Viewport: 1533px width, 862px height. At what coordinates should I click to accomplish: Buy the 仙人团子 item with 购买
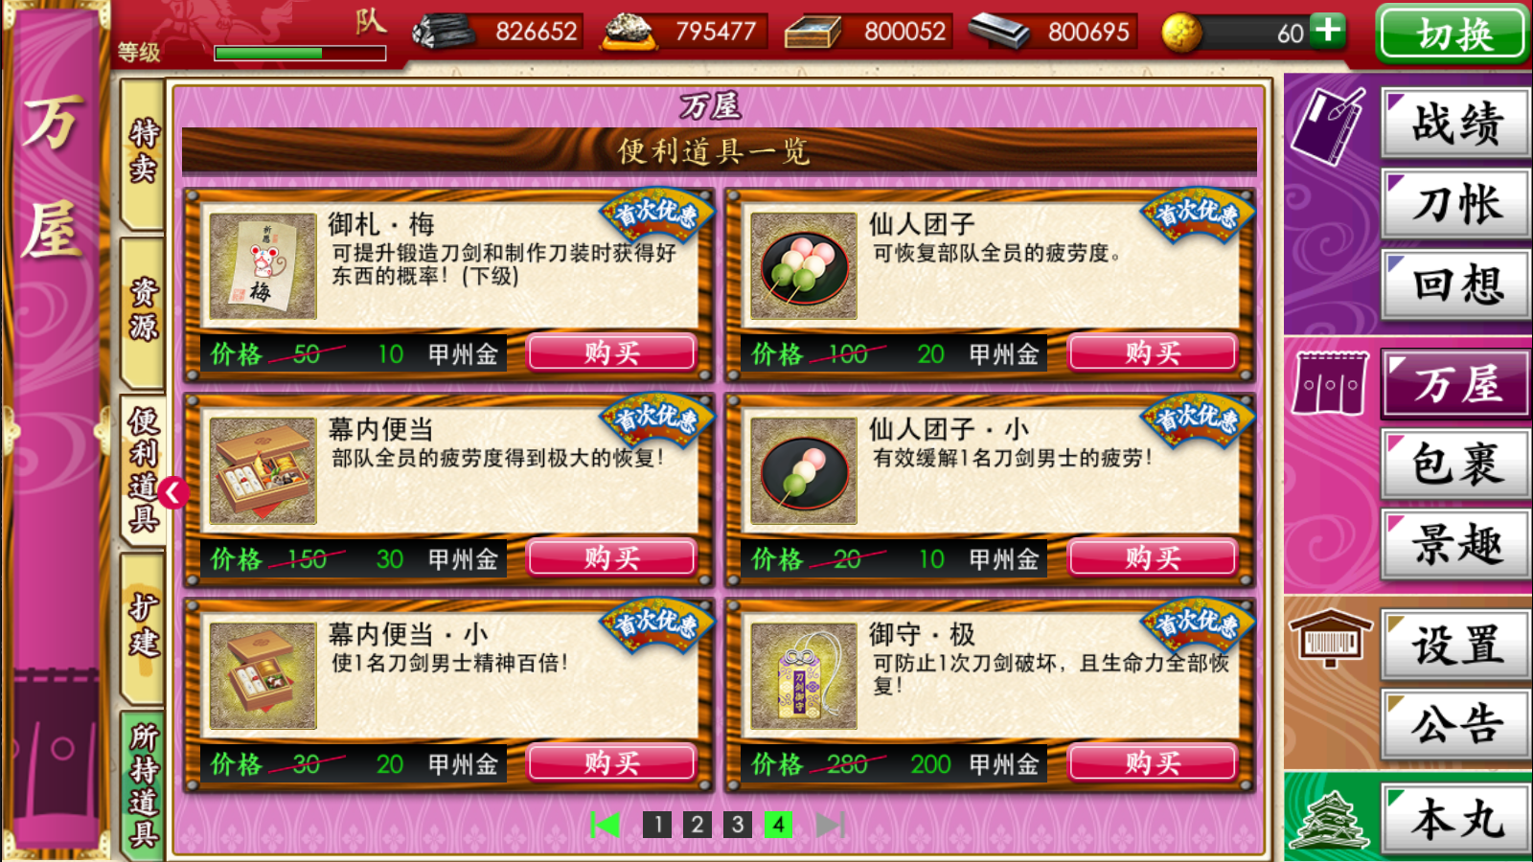pyautogui.click(x=1153, y=352)
